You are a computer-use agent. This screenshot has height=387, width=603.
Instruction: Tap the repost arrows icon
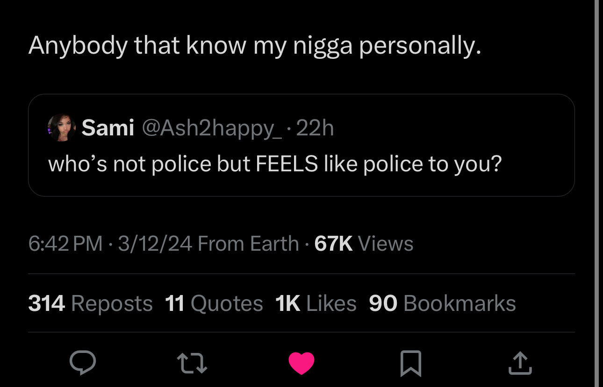[x=192, y=363]
